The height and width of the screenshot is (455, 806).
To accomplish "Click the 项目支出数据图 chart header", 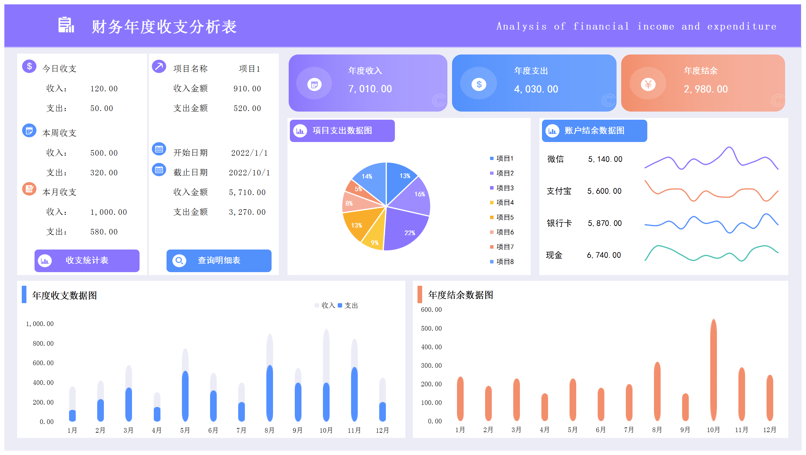I will [342, 131].
